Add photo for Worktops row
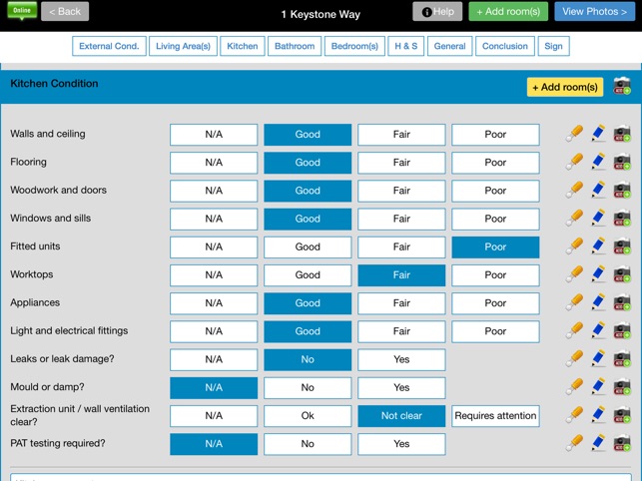Screen dimensions: 642x481 622,274
